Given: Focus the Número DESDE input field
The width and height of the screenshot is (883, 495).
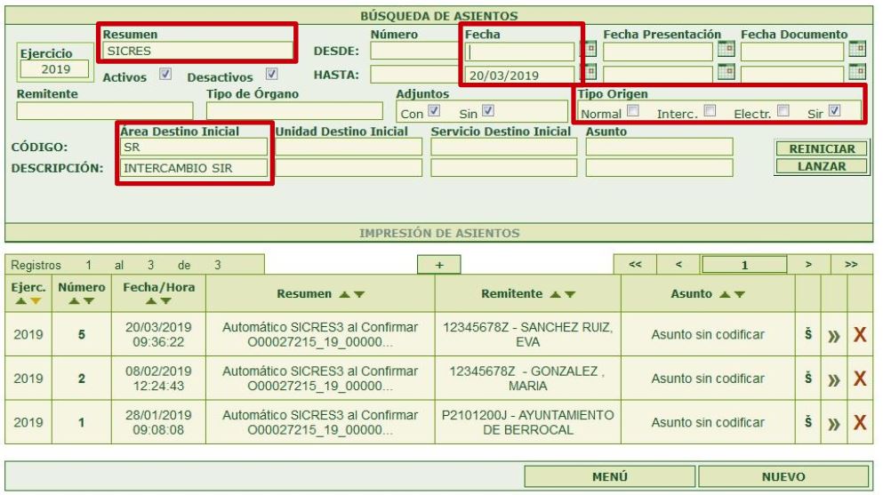Looking at the screenshot, I should pos(415,52).
